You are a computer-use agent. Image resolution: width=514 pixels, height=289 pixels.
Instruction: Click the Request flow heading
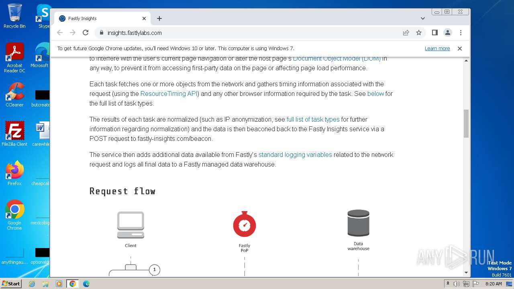[122, 191]
